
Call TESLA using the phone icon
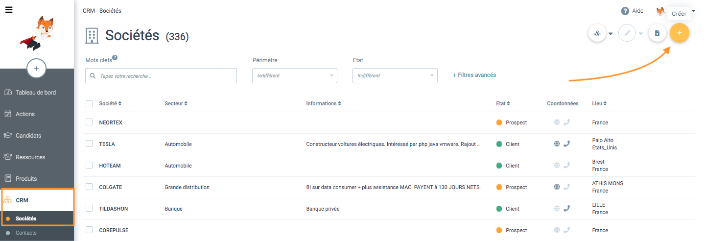pos(567,144)
